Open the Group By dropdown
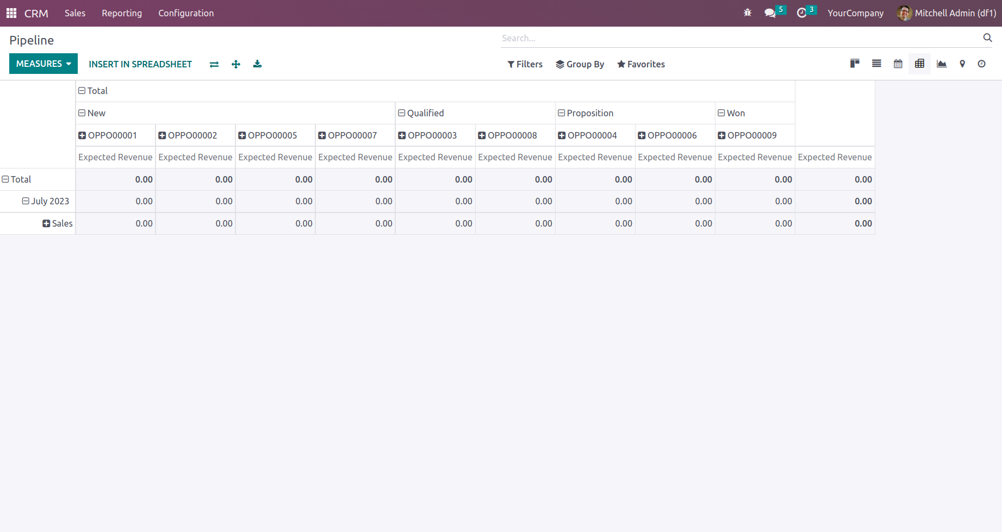The width and height of the screenshot is (1002, 532). pos(580,64)
